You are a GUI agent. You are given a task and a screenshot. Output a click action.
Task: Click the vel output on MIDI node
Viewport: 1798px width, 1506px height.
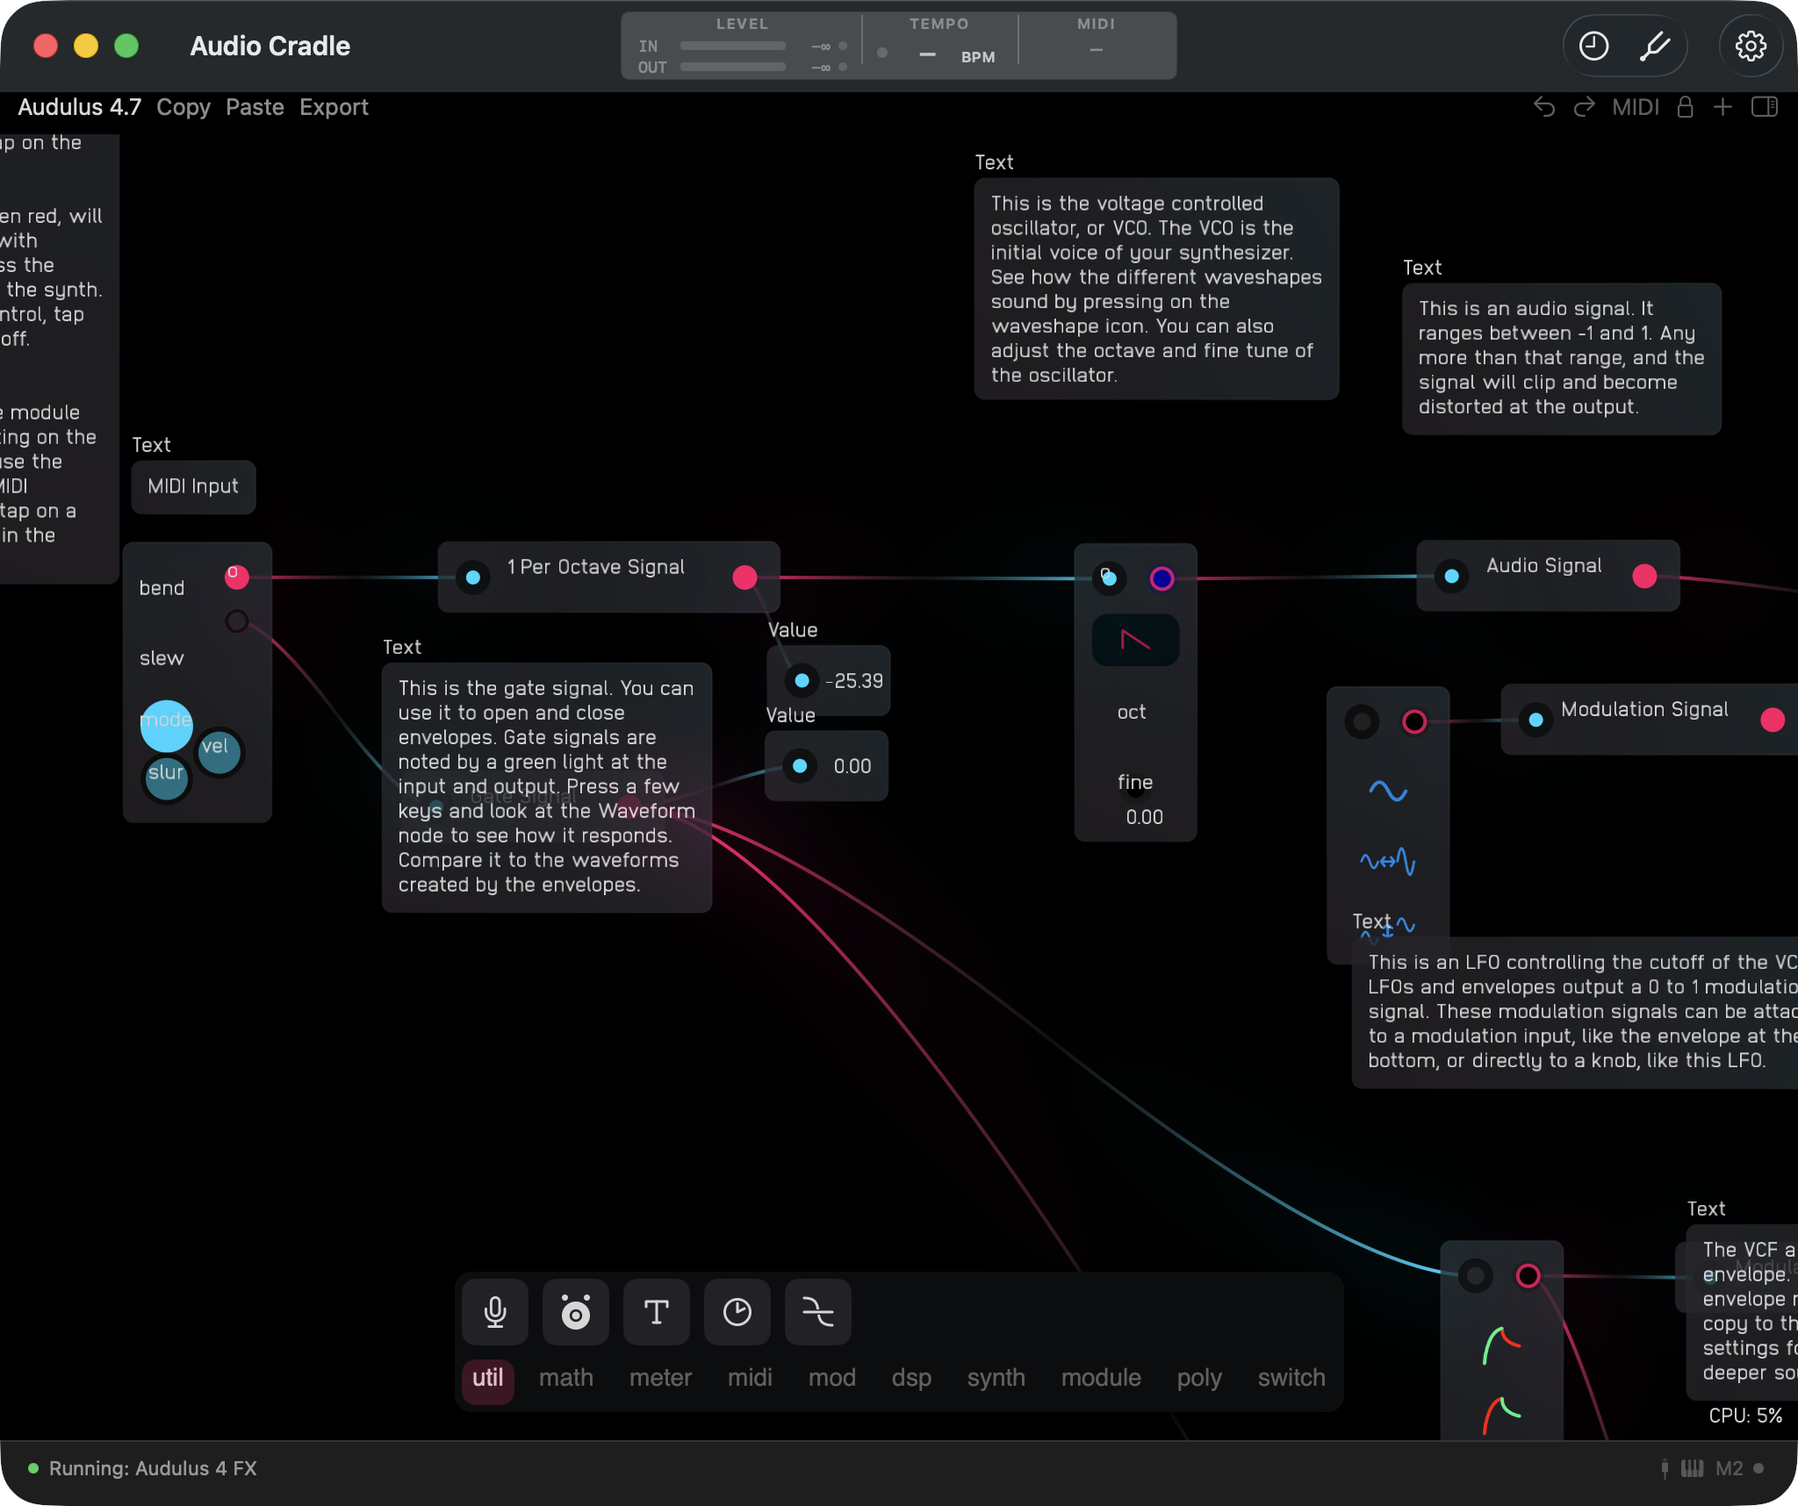click(x=219, y=752)
